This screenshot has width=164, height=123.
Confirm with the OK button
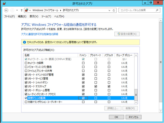point(116,117)
